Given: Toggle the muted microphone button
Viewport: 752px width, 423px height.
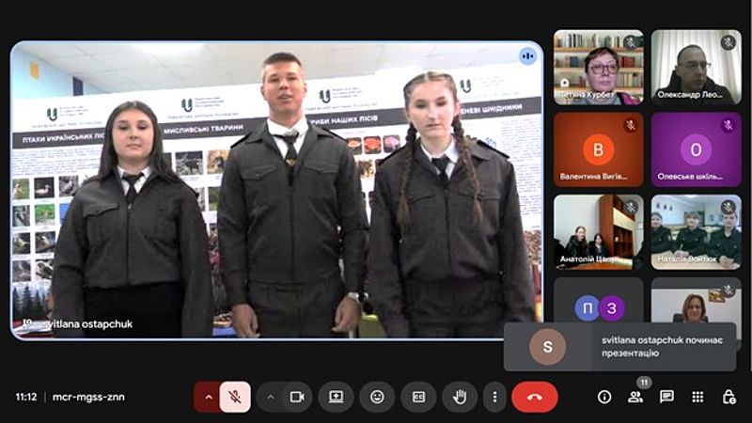Looking at the screenshot, I should [x=235, y=397].
